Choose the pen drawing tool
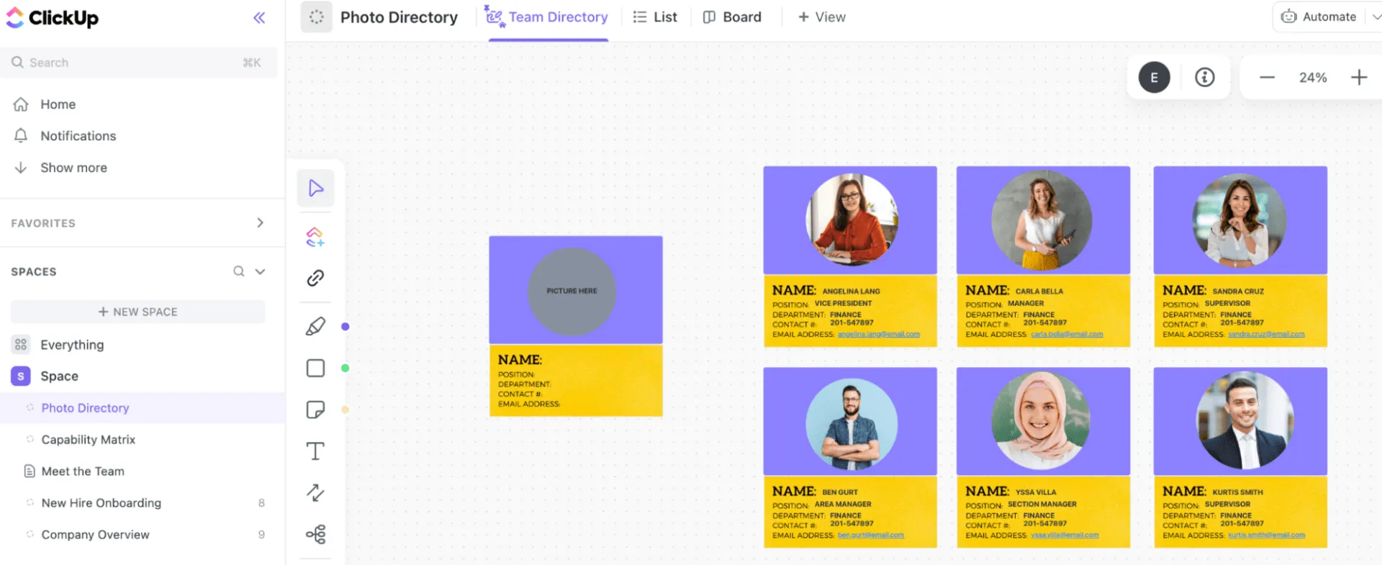Viewport: 1382px width, 565px height. coord(315,326)
